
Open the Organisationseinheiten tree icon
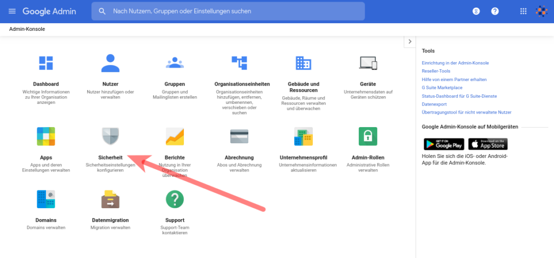coord(239,63)
